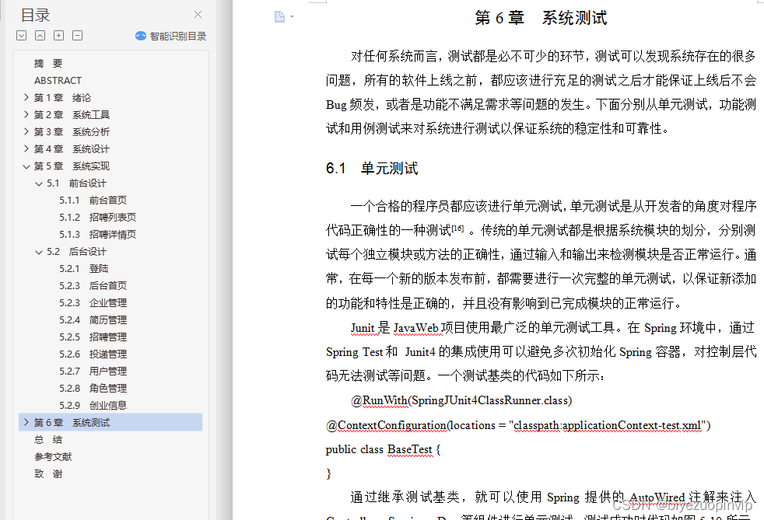Collapse the 5.2 后台设计 subtree
The image size is (764, 520).
coord(39,252)
